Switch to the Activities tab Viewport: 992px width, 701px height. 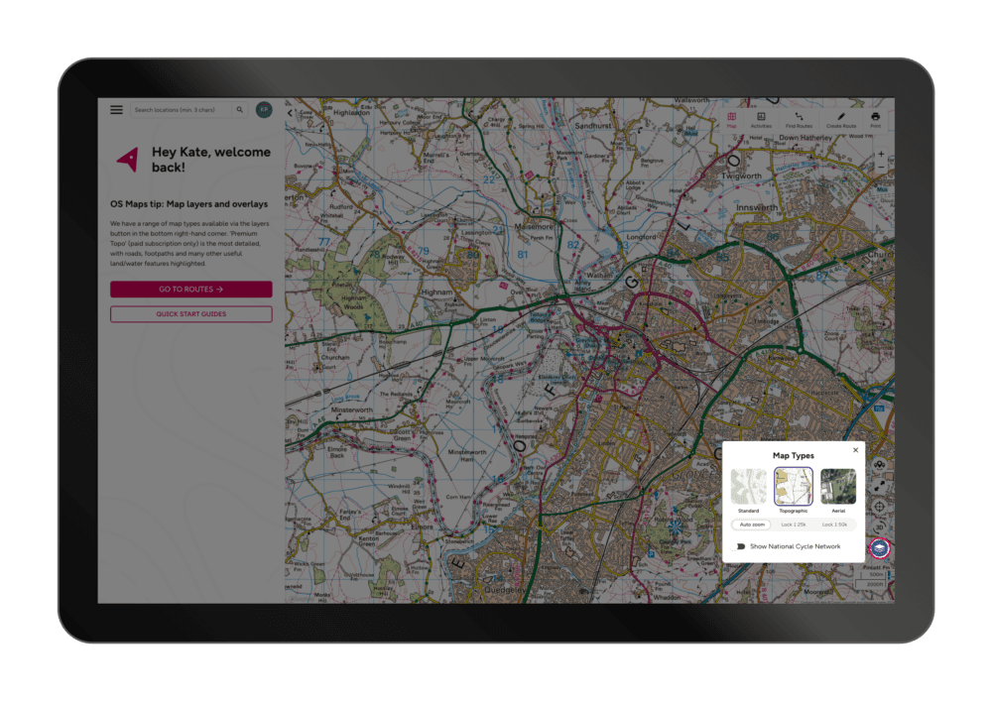click(761, 117)
